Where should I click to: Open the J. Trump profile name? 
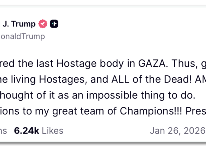pos(18,24)
